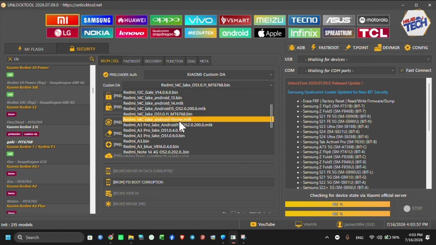Select the Nokia brand icon
Image resolution: width=436 pixels, height=245 pixels.
[x=97, y=33]
